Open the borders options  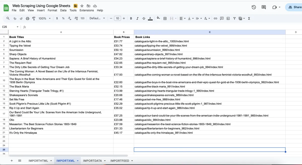pyautogui.click(x=165, y=18)
